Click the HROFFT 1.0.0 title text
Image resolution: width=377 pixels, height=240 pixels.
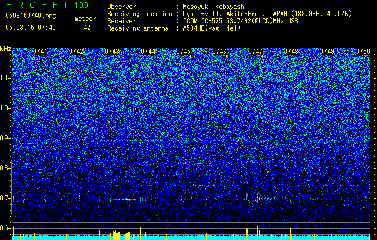click(47, 5)
